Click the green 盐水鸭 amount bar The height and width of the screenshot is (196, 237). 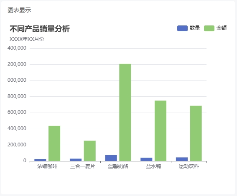pos(161,131)
